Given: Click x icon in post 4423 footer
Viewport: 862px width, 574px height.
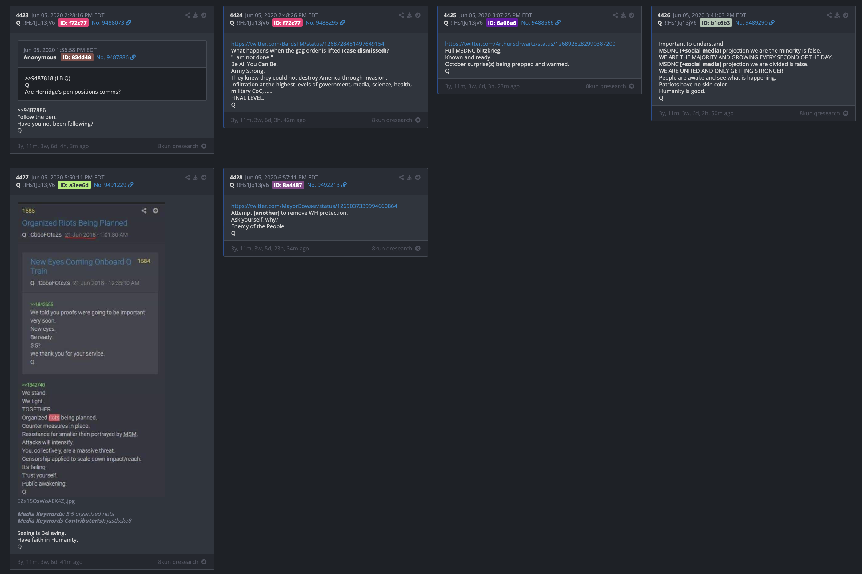Looking at the screenshot, I should coord(204,146).
